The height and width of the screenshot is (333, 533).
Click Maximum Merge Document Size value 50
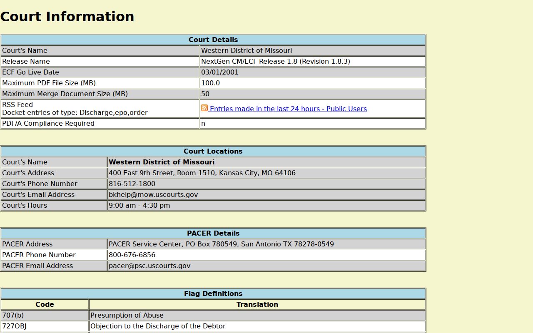pyautogui.click(x=205, y=94)
